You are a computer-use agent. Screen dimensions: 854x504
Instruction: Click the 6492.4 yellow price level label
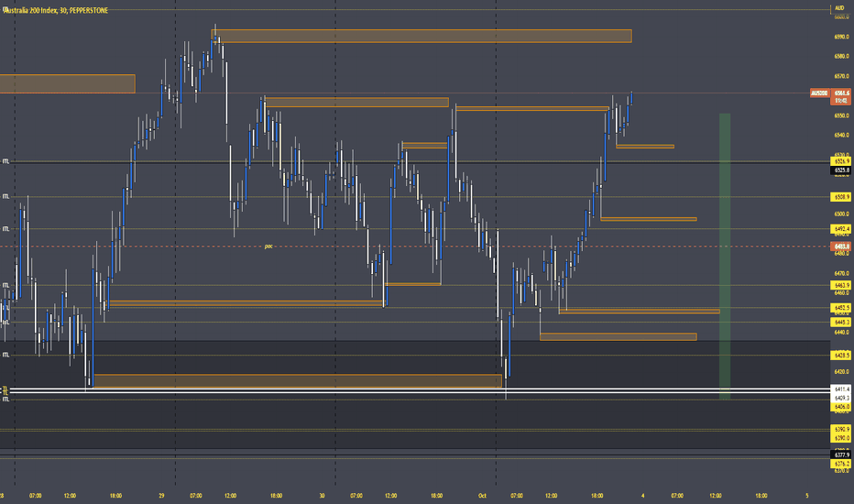[x=841, y=229]
